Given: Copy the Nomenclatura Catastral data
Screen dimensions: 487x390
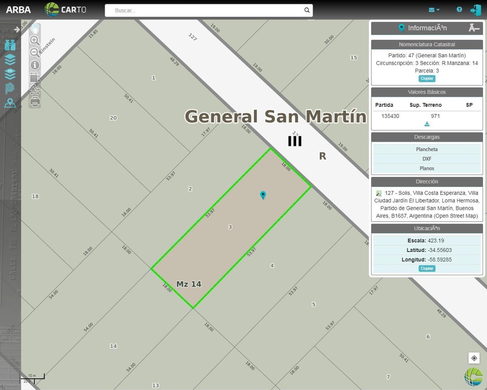Looking at the screenshot, I should 427,78.
